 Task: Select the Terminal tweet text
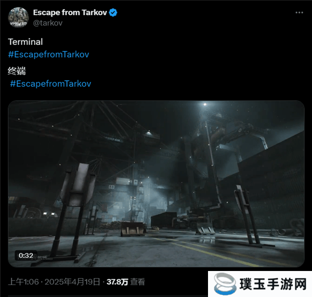[25, 42]
